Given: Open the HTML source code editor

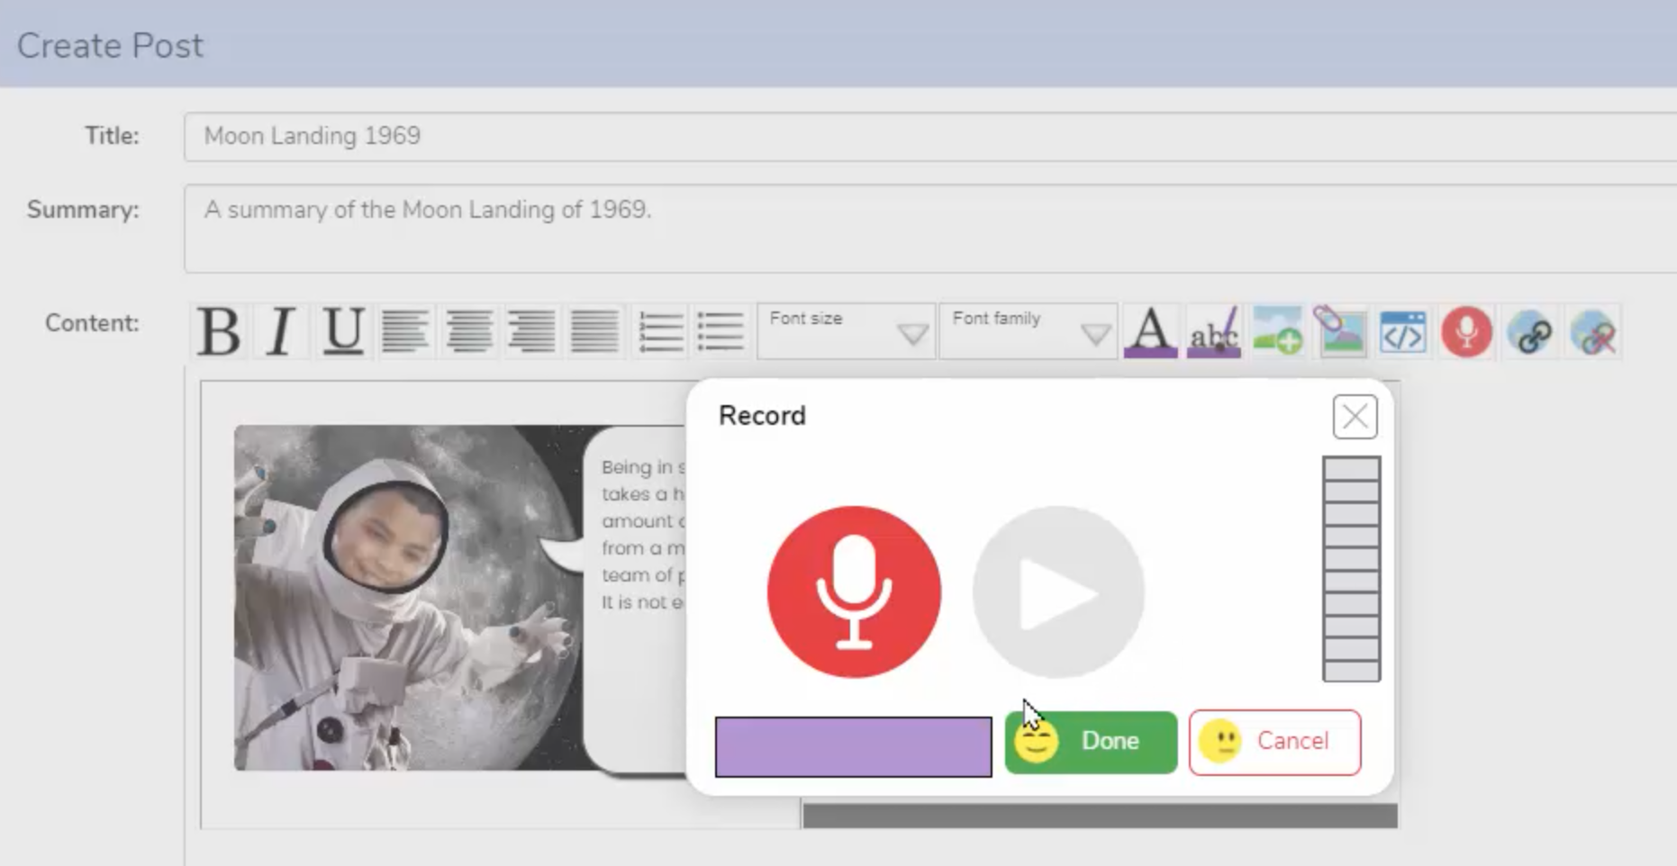Looking at the screenshot, I should click(x=1402, y=332).
